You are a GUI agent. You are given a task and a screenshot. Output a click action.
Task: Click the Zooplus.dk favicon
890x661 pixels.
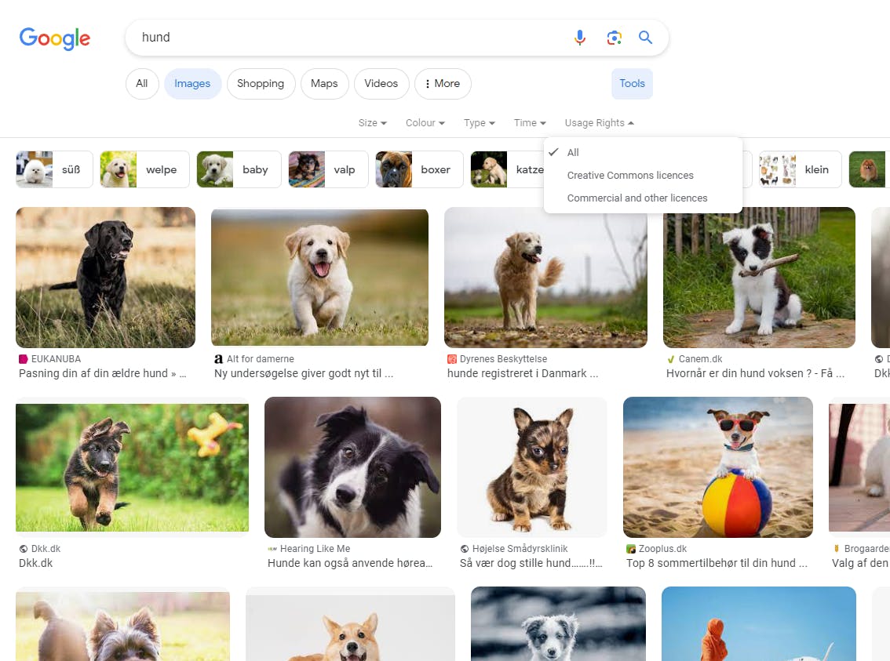point(630,549)
